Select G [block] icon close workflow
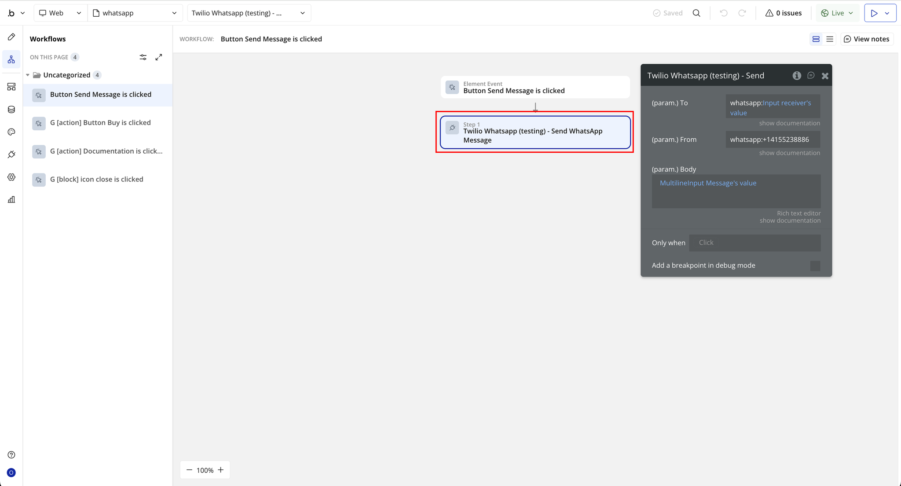 click(x=97, y=180)
